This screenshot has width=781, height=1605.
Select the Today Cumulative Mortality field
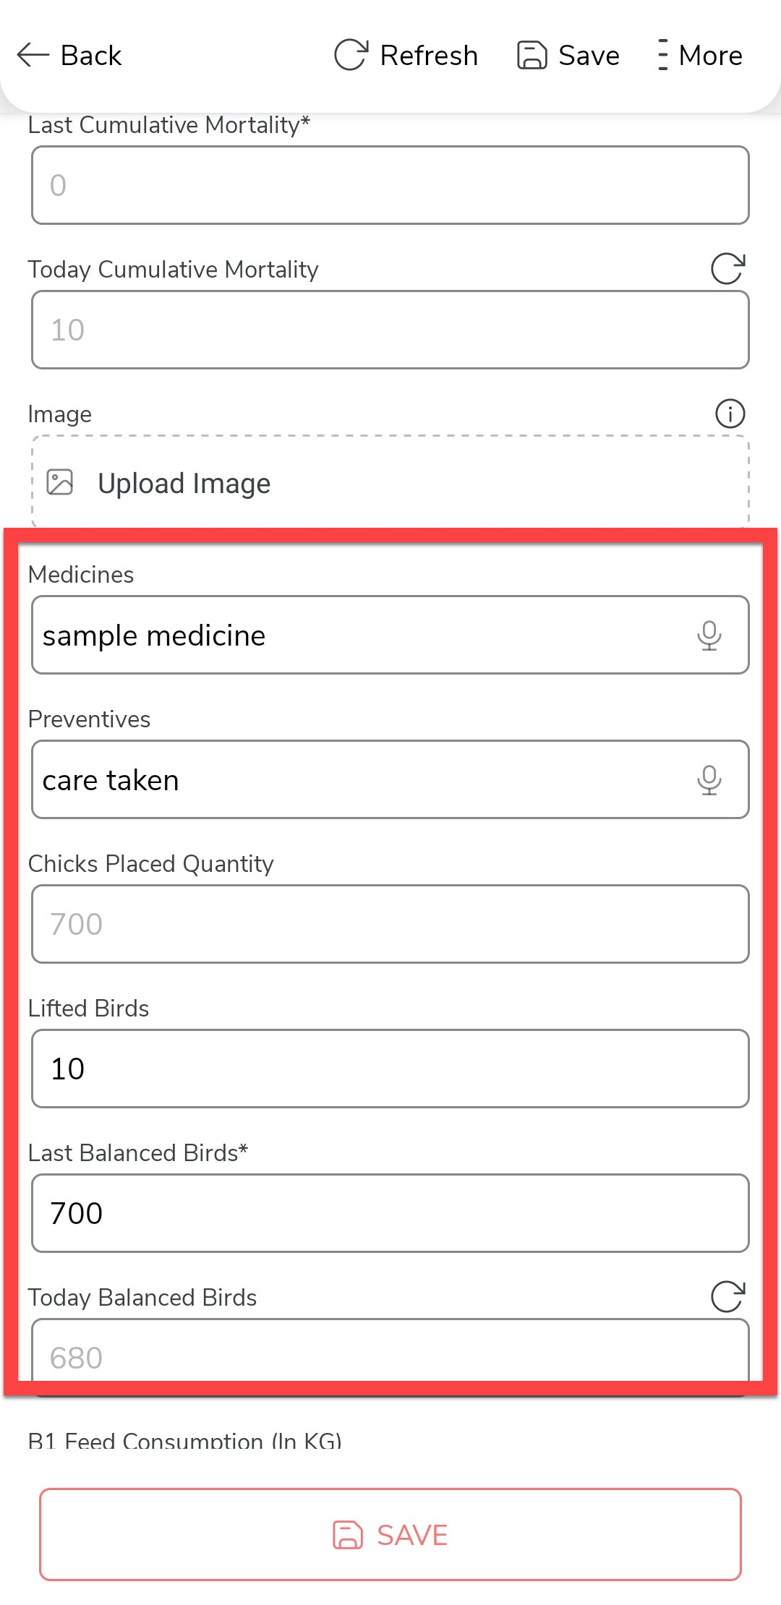390,330
